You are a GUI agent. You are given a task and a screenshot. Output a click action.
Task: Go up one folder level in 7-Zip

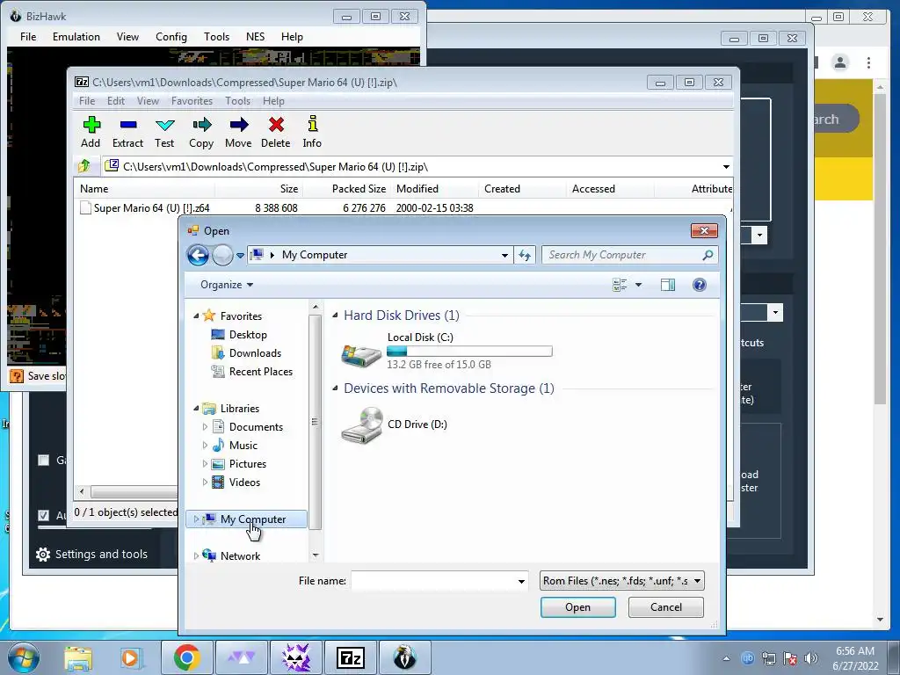[84, 166]
